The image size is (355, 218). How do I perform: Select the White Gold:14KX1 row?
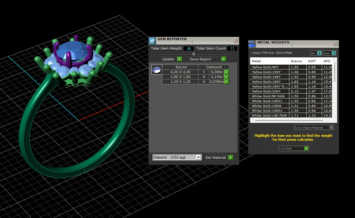(291, 111)
